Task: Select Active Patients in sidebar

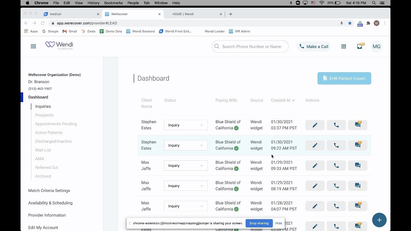Action: pos(49,133)
